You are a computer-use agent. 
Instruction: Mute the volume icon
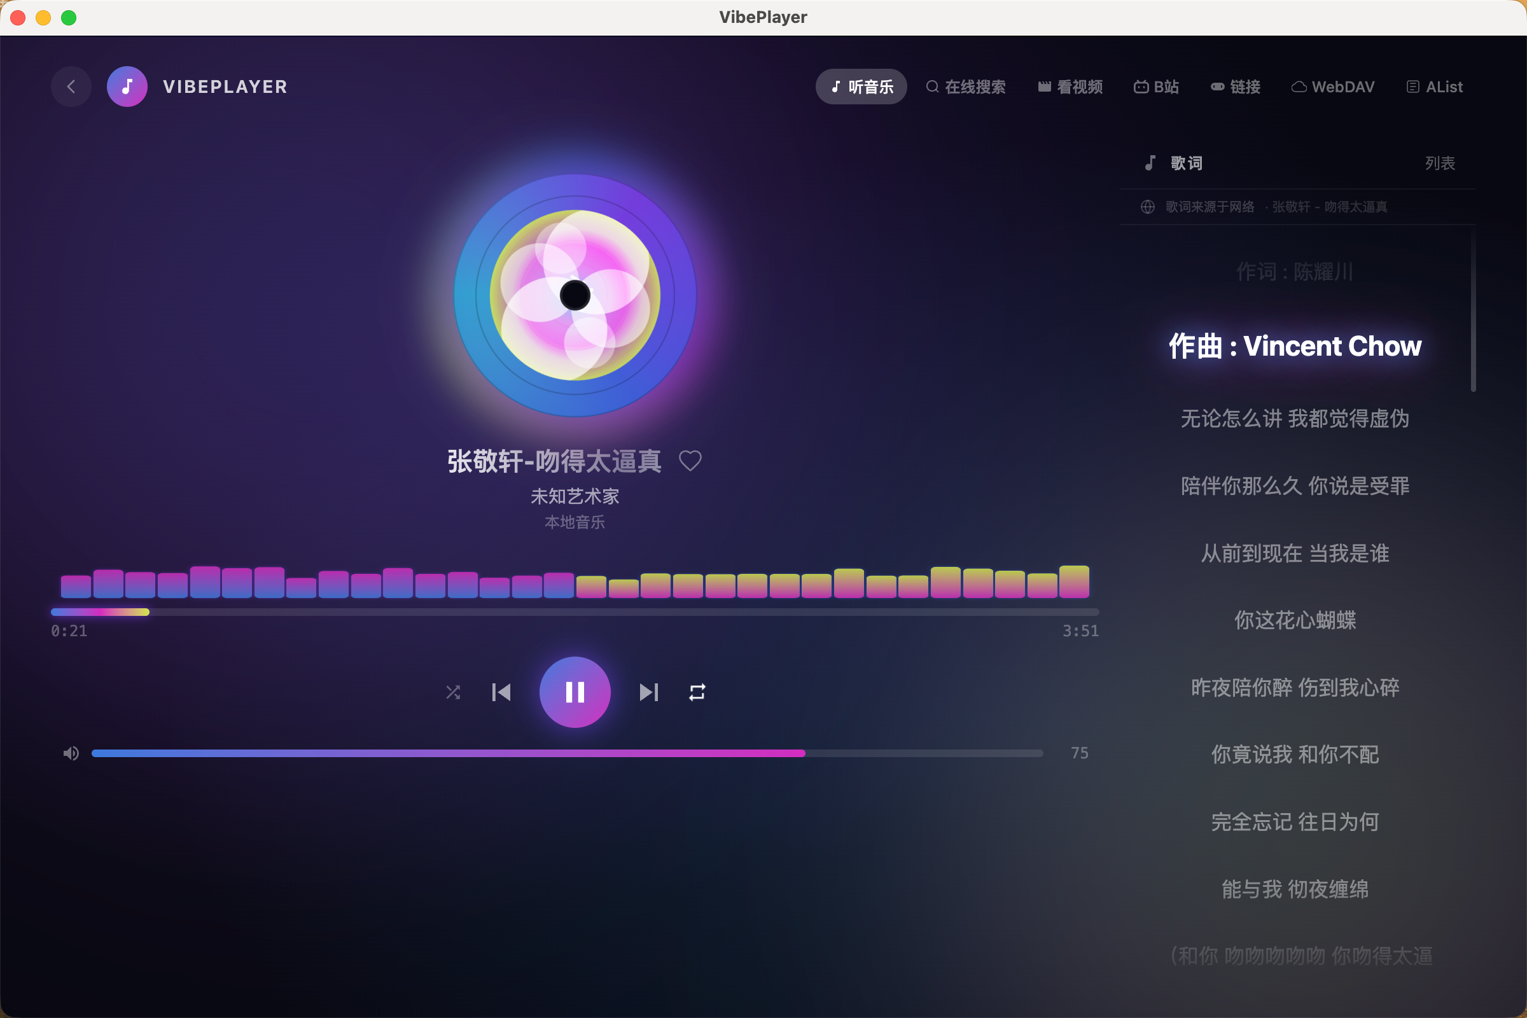click(70, 753)
